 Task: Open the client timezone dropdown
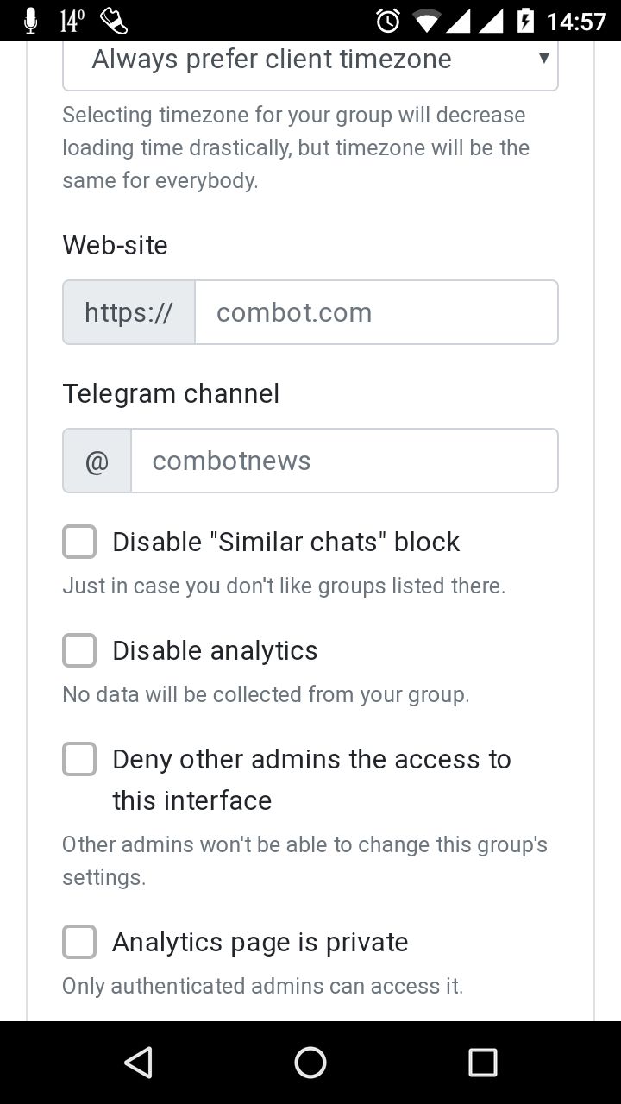310,64
